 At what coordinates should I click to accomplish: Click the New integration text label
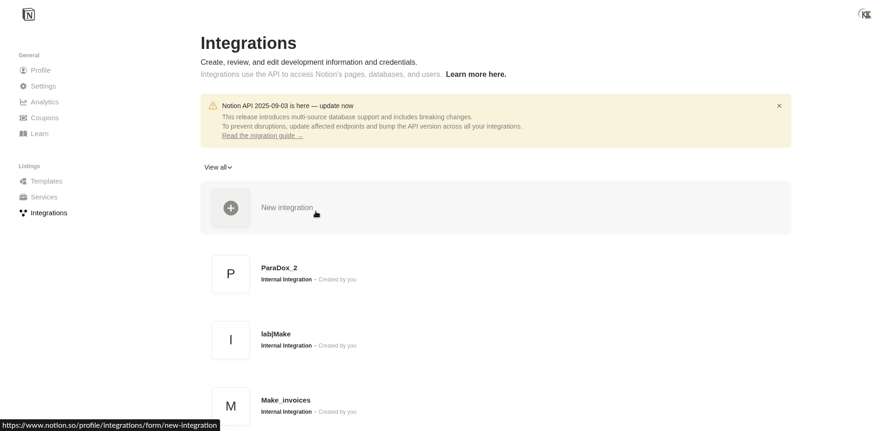(x=287, y=208)
